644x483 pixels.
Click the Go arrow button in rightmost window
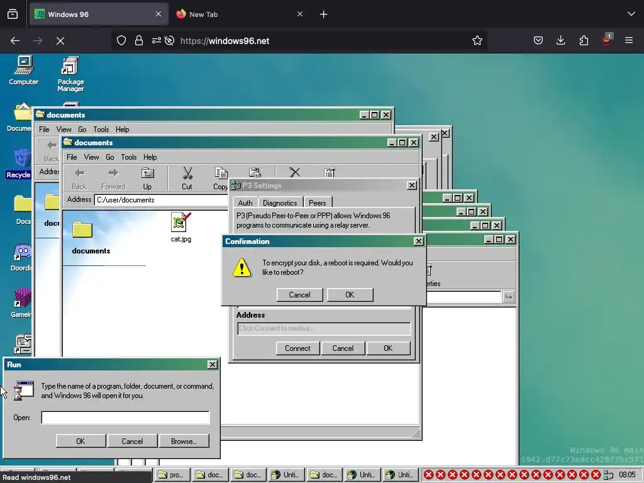508,296
